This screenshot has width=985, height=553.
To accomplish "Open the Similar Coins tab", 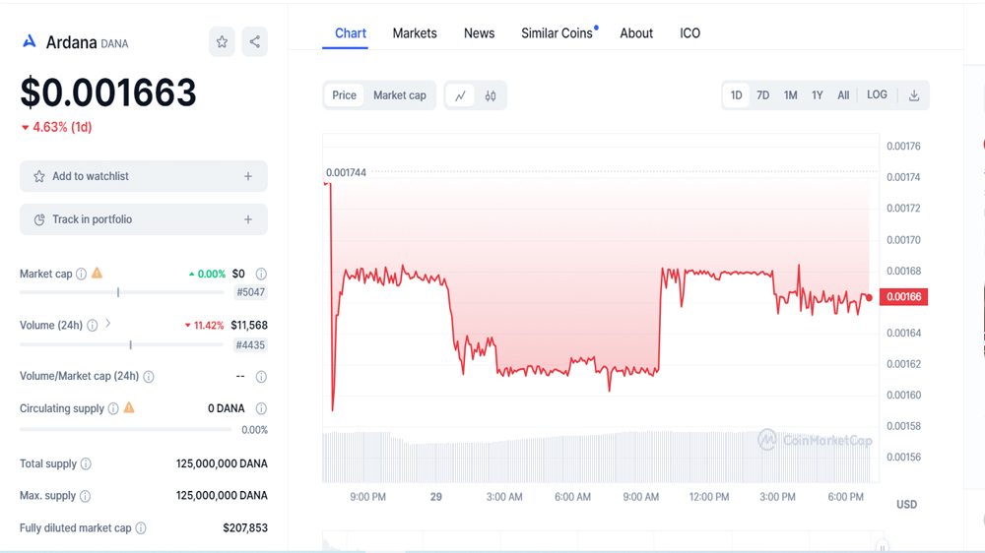I will click(558, 33).
